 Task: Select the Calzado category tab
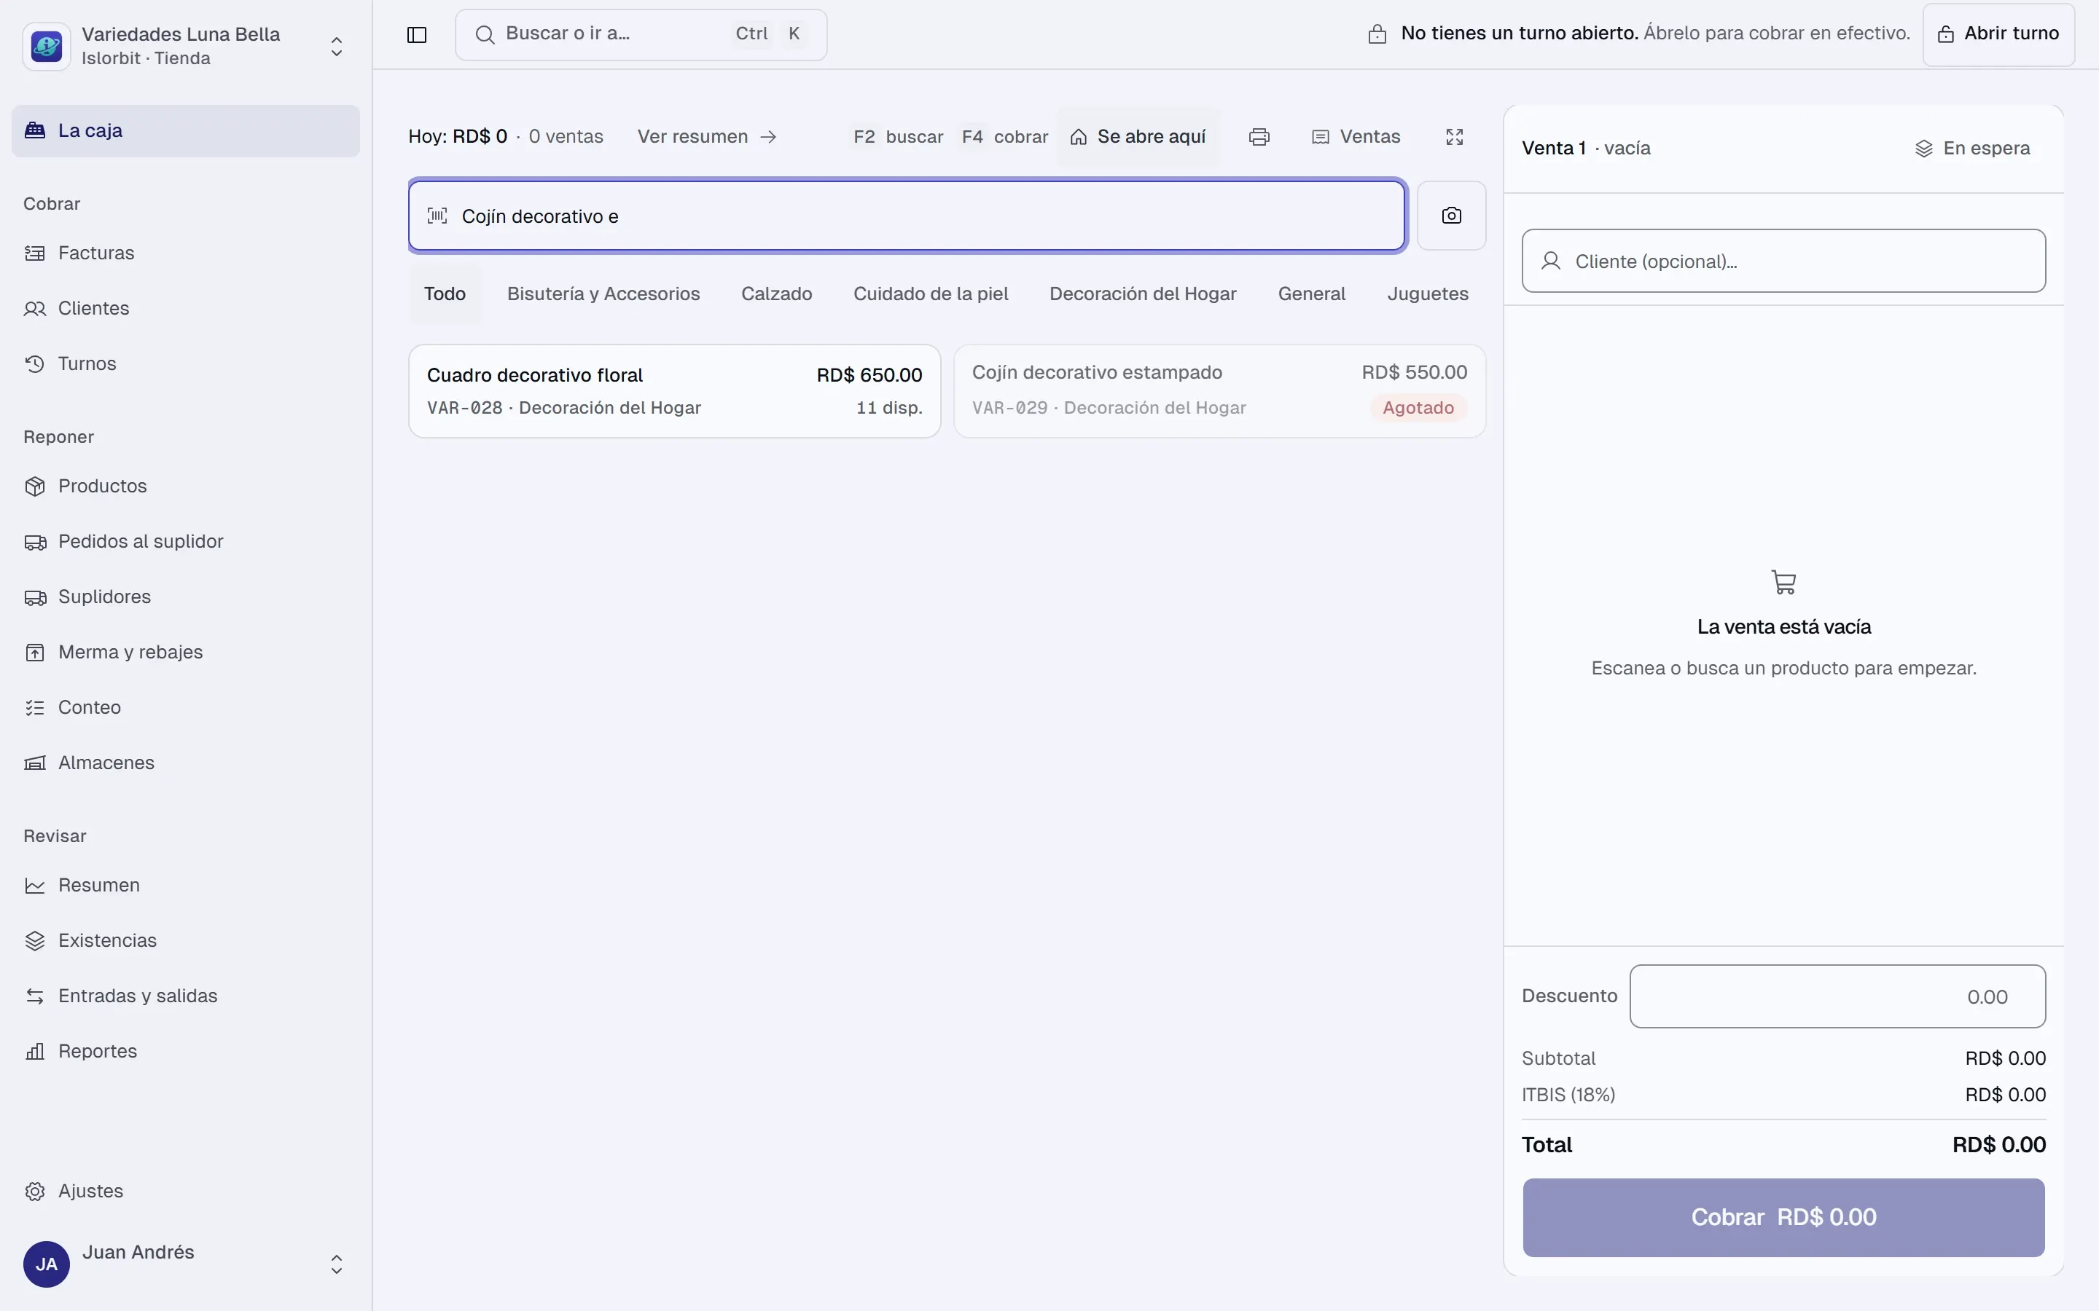[x=776, y=295]
